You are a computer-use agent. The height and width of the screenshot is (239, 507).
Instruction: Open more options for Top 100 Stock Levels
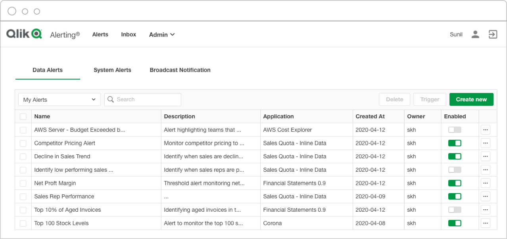pyautogui.click(x=486, y=223)
